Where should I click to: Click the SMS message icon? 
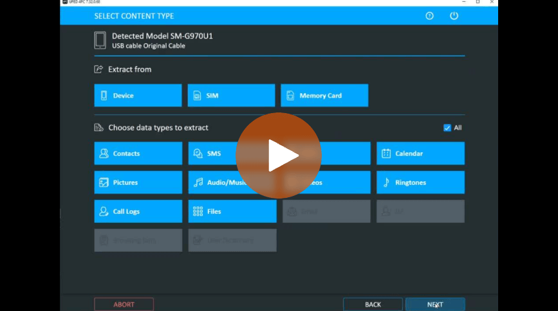[198, 154]
